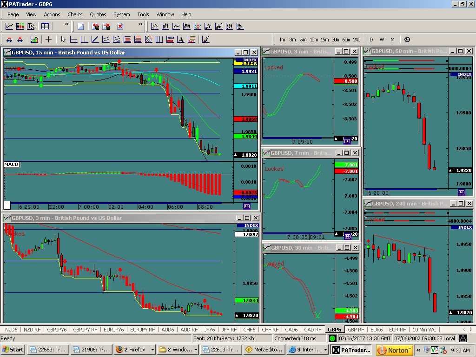476x357 pixels.
Task: Open a new chart window icon
Action: [x=9, y=26]
